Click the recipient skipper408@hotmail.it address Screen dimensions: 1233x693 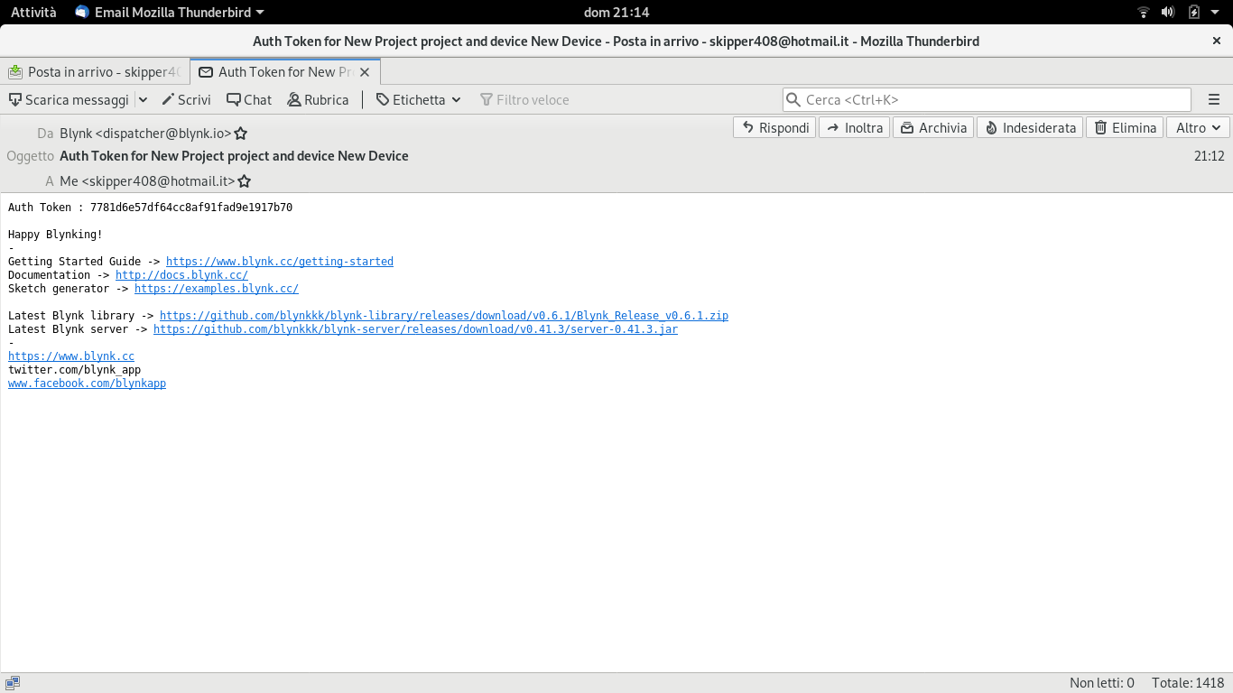coord(147,181)
